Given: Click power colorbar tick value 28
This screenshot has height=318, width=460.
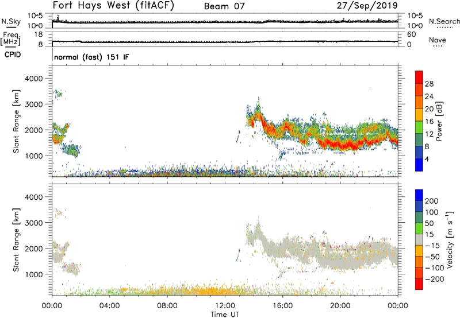Looking at the screenshot, I should click(x=429, y=84).
